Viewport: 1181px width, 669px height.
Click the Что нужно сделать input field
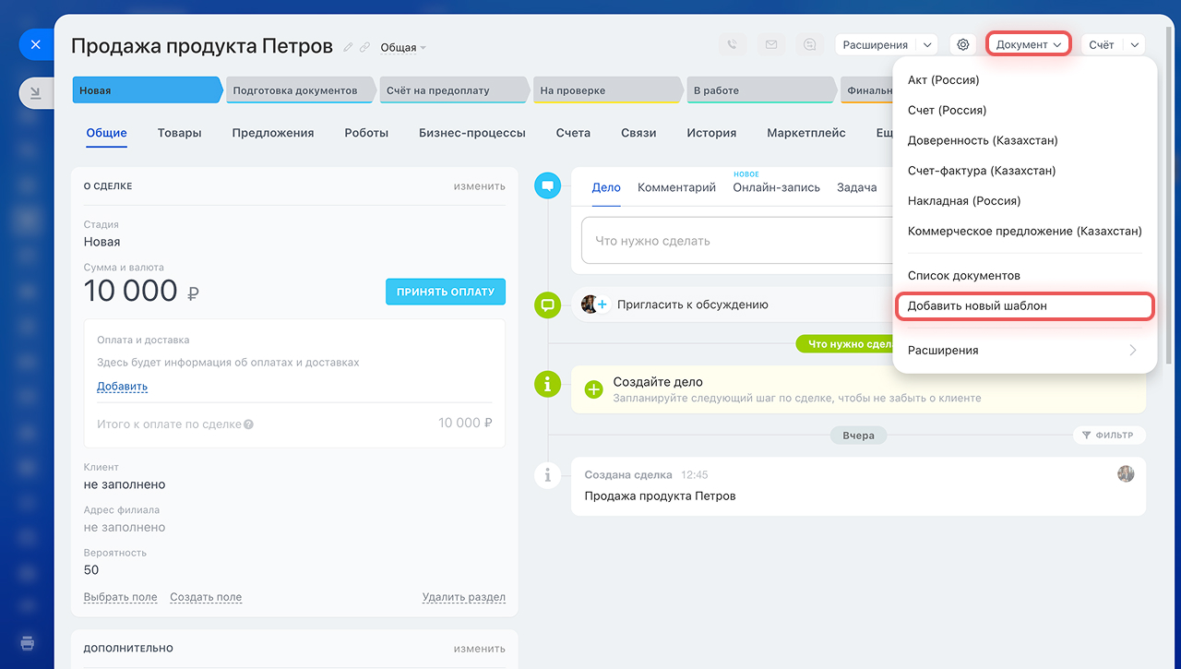click(x=737, y=241)
